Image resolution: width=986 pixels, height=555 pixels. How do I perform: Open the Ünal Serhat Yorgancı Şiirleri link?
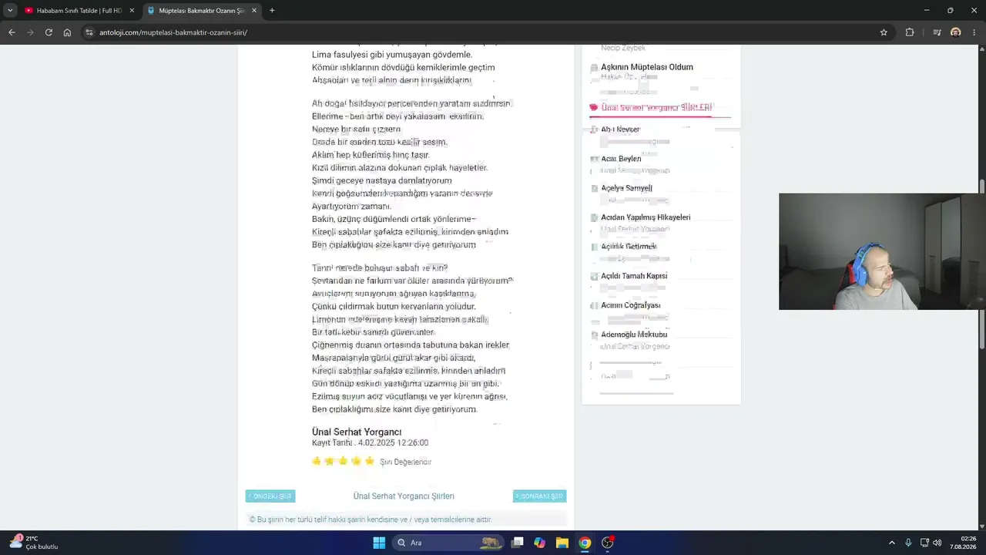(x=404, y=496)
